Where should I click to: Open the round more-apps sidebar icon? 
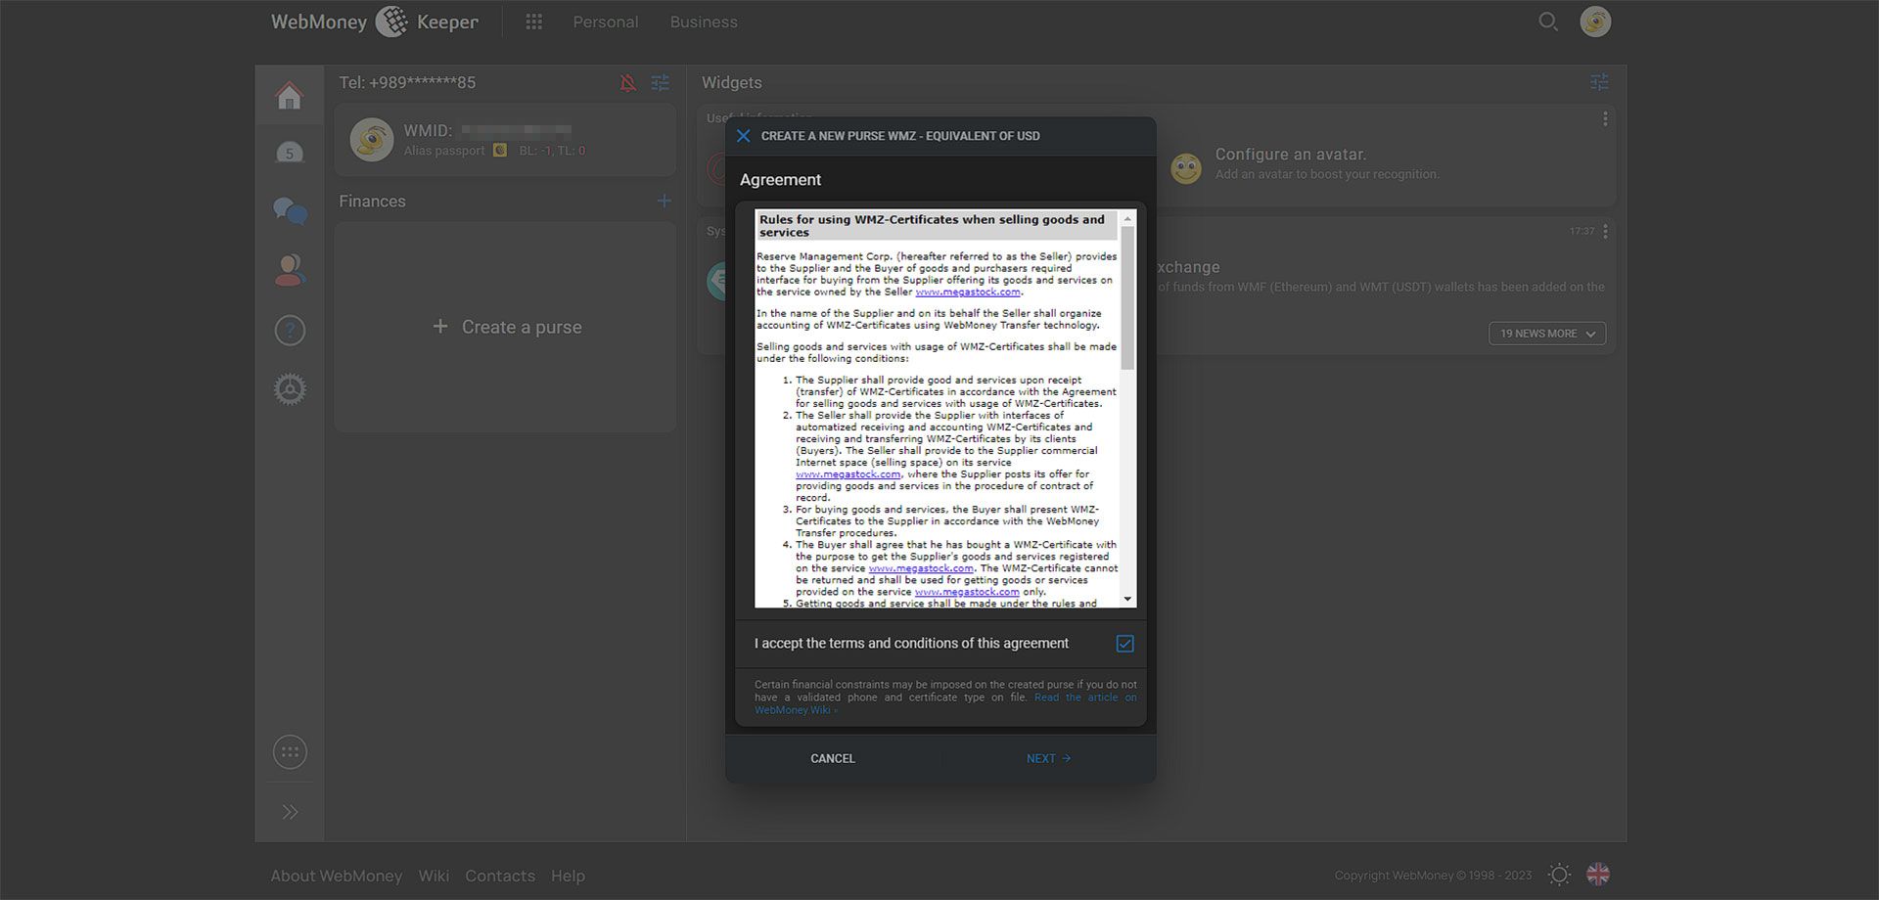tap(290, 752)
